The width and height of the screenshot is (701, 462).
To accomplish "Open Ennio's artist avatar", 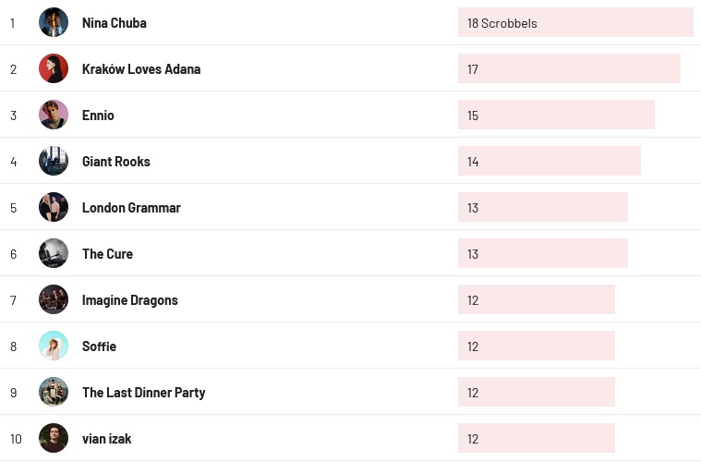I will 54,115.
